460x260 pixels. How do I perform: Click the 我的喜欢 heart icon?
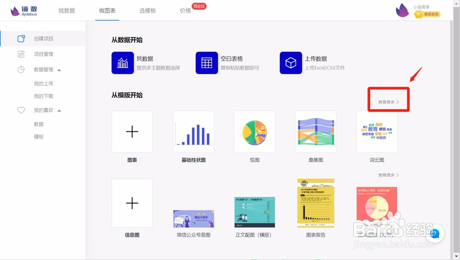click(21, 110)
